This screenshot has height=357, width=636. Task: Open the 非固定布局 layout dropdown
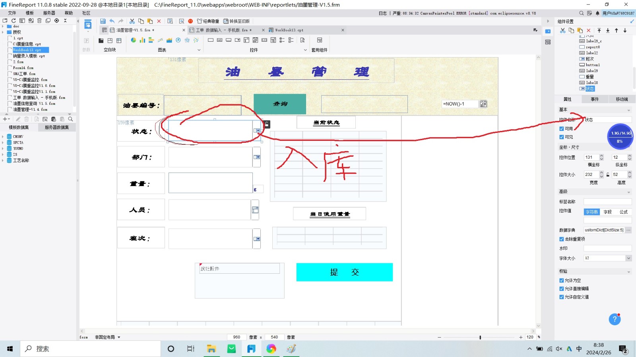108,337
